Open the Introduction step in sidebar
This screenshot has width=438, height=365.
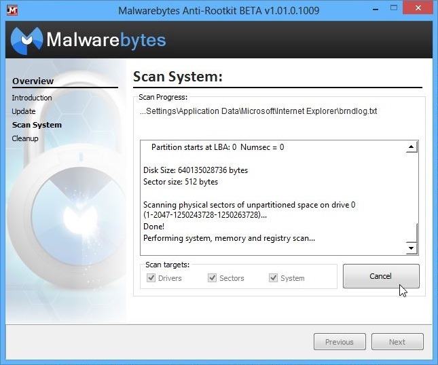32,98
